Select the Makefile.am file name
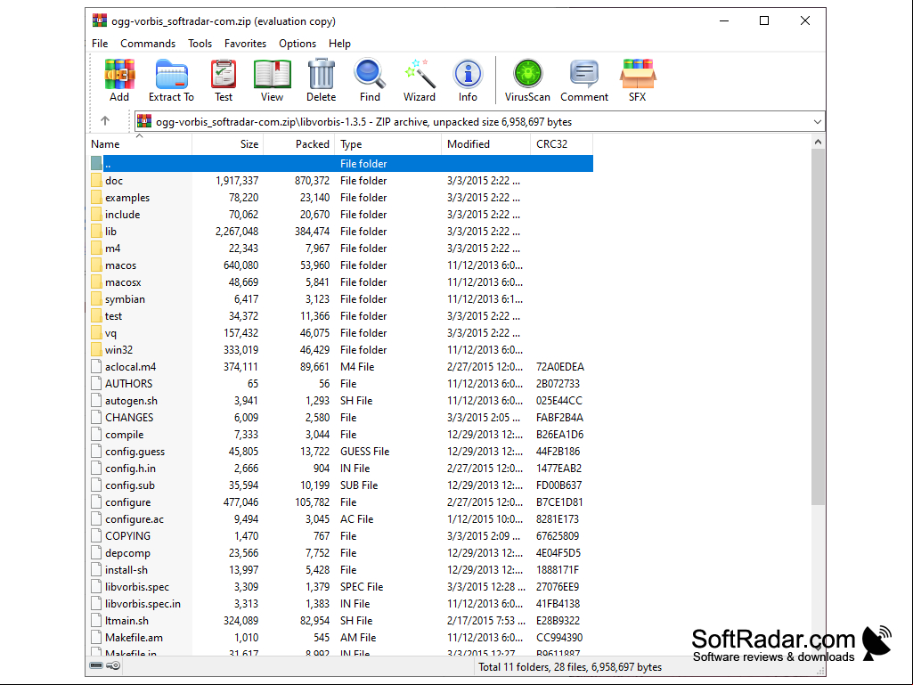The image size is (913, 685). [x=134, y=637]
